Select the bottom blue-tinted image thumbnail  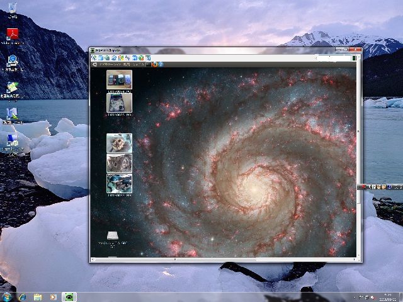(119, 183)
